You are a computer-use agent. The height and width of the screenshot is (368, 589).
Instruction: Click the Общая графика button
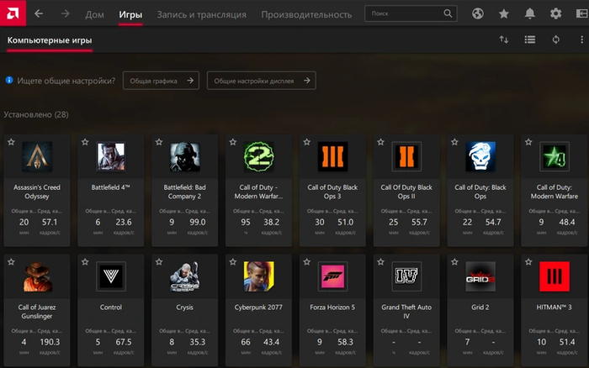pos(161,81)
